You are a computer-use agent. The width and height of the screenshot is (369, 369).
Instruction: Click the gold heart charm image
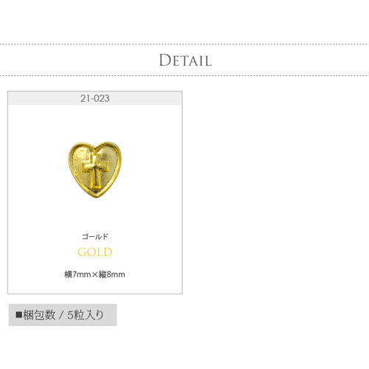94,170
